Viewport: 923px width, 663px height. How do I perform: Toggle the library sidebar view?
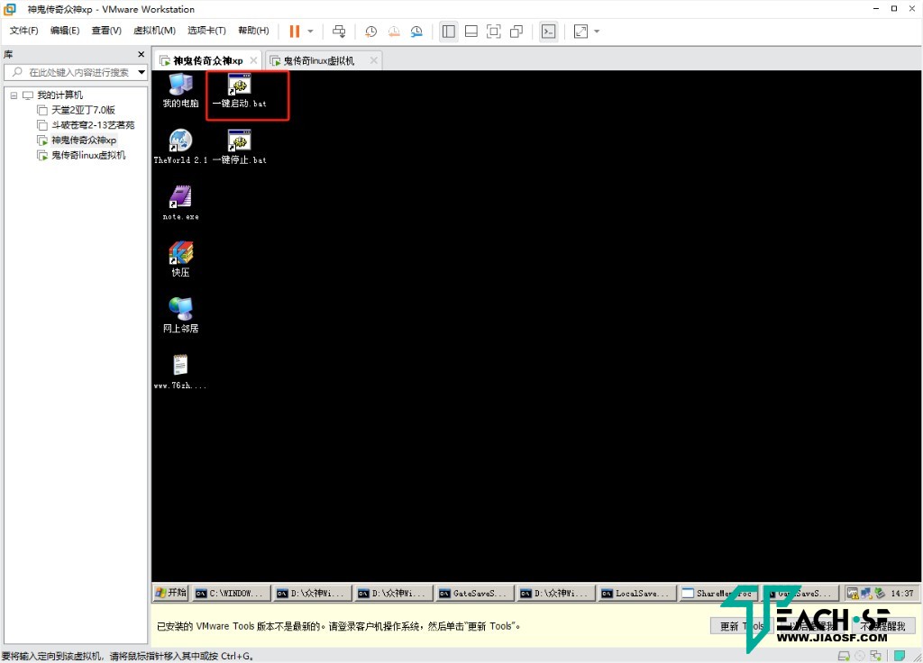pyautogui.click(x=449, y=32)
